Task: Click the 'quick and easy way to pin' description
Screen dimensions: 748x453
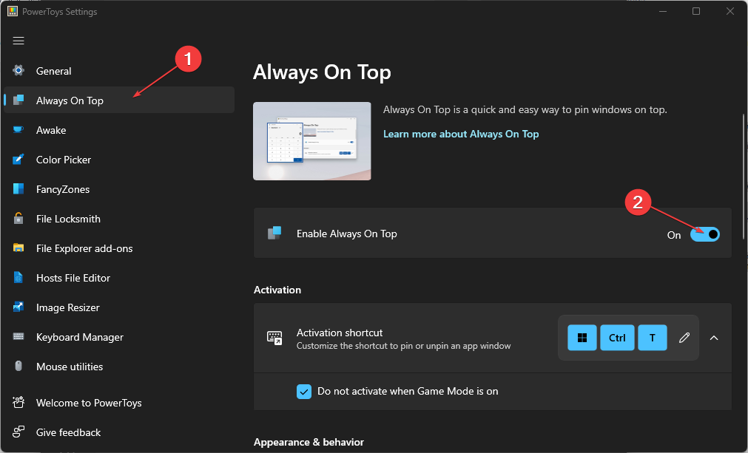Action: pyautogui.click(x=525, y=109)
